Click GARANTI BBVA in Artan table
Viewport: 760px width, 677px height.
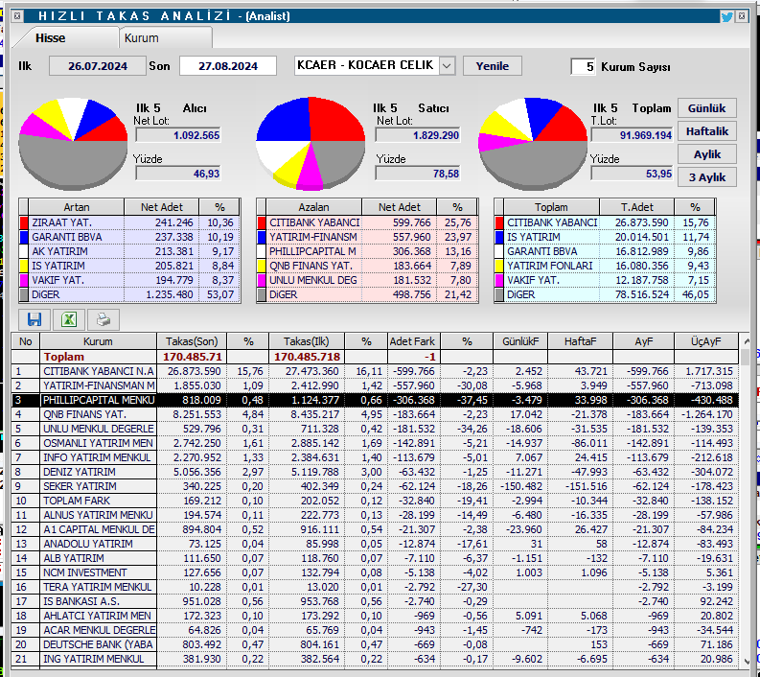(x=67, y=237)
